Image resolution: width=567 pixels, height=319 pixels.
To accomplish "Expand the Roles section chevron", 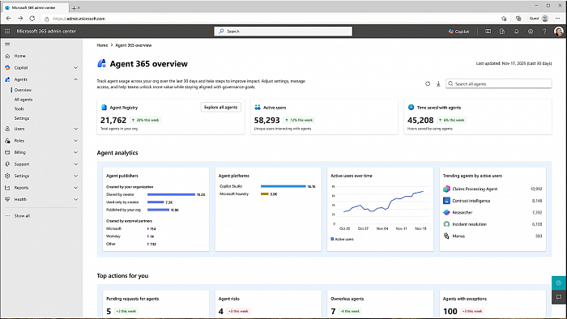I will [75, 141].
